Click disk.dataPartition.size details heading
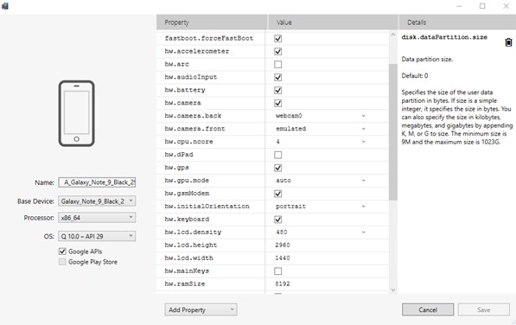The image size is (516, 325). [444, 37]
